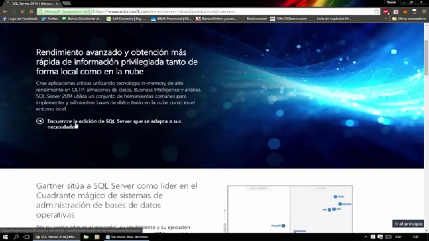Follow Encuentre la edición de SQL Server link

(114, 124)
